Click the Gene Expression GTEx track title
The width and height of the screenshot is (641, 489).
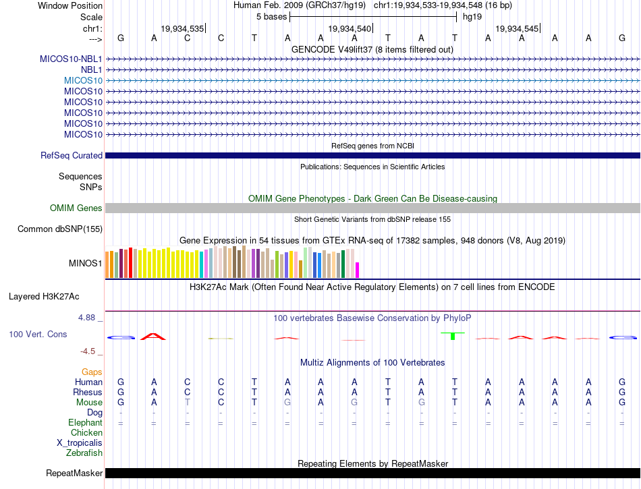[x=372, y=240]
